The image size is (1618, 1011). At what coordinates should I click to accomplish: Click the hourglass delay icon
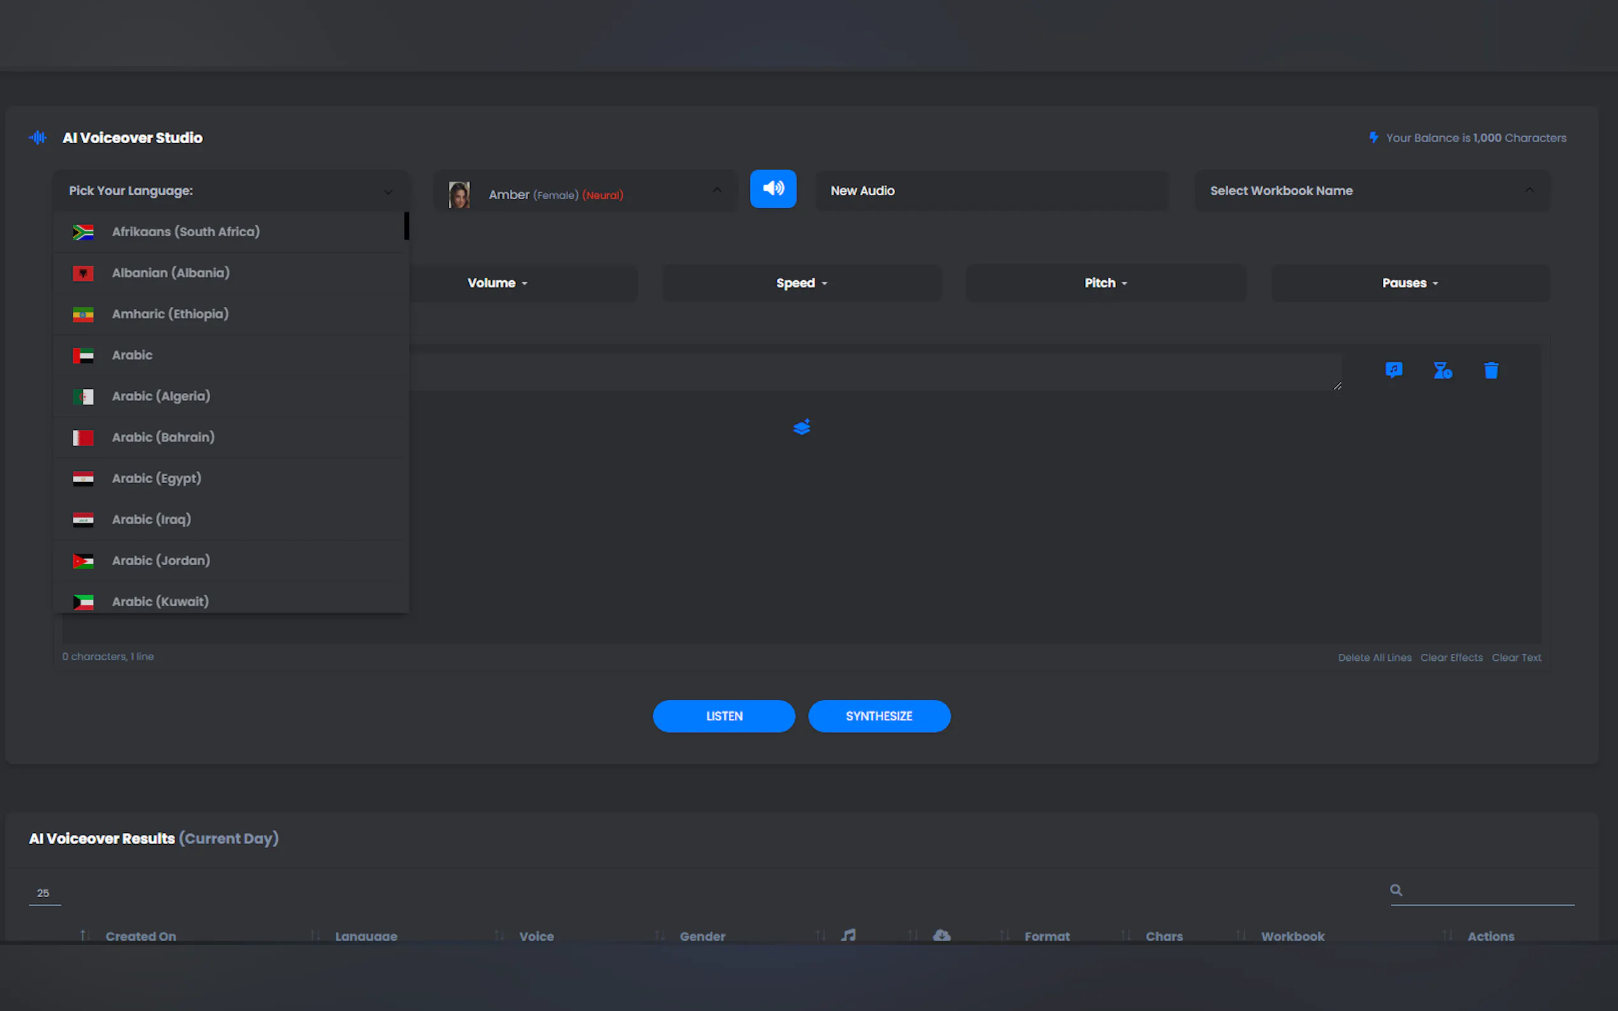point(1442,371)
